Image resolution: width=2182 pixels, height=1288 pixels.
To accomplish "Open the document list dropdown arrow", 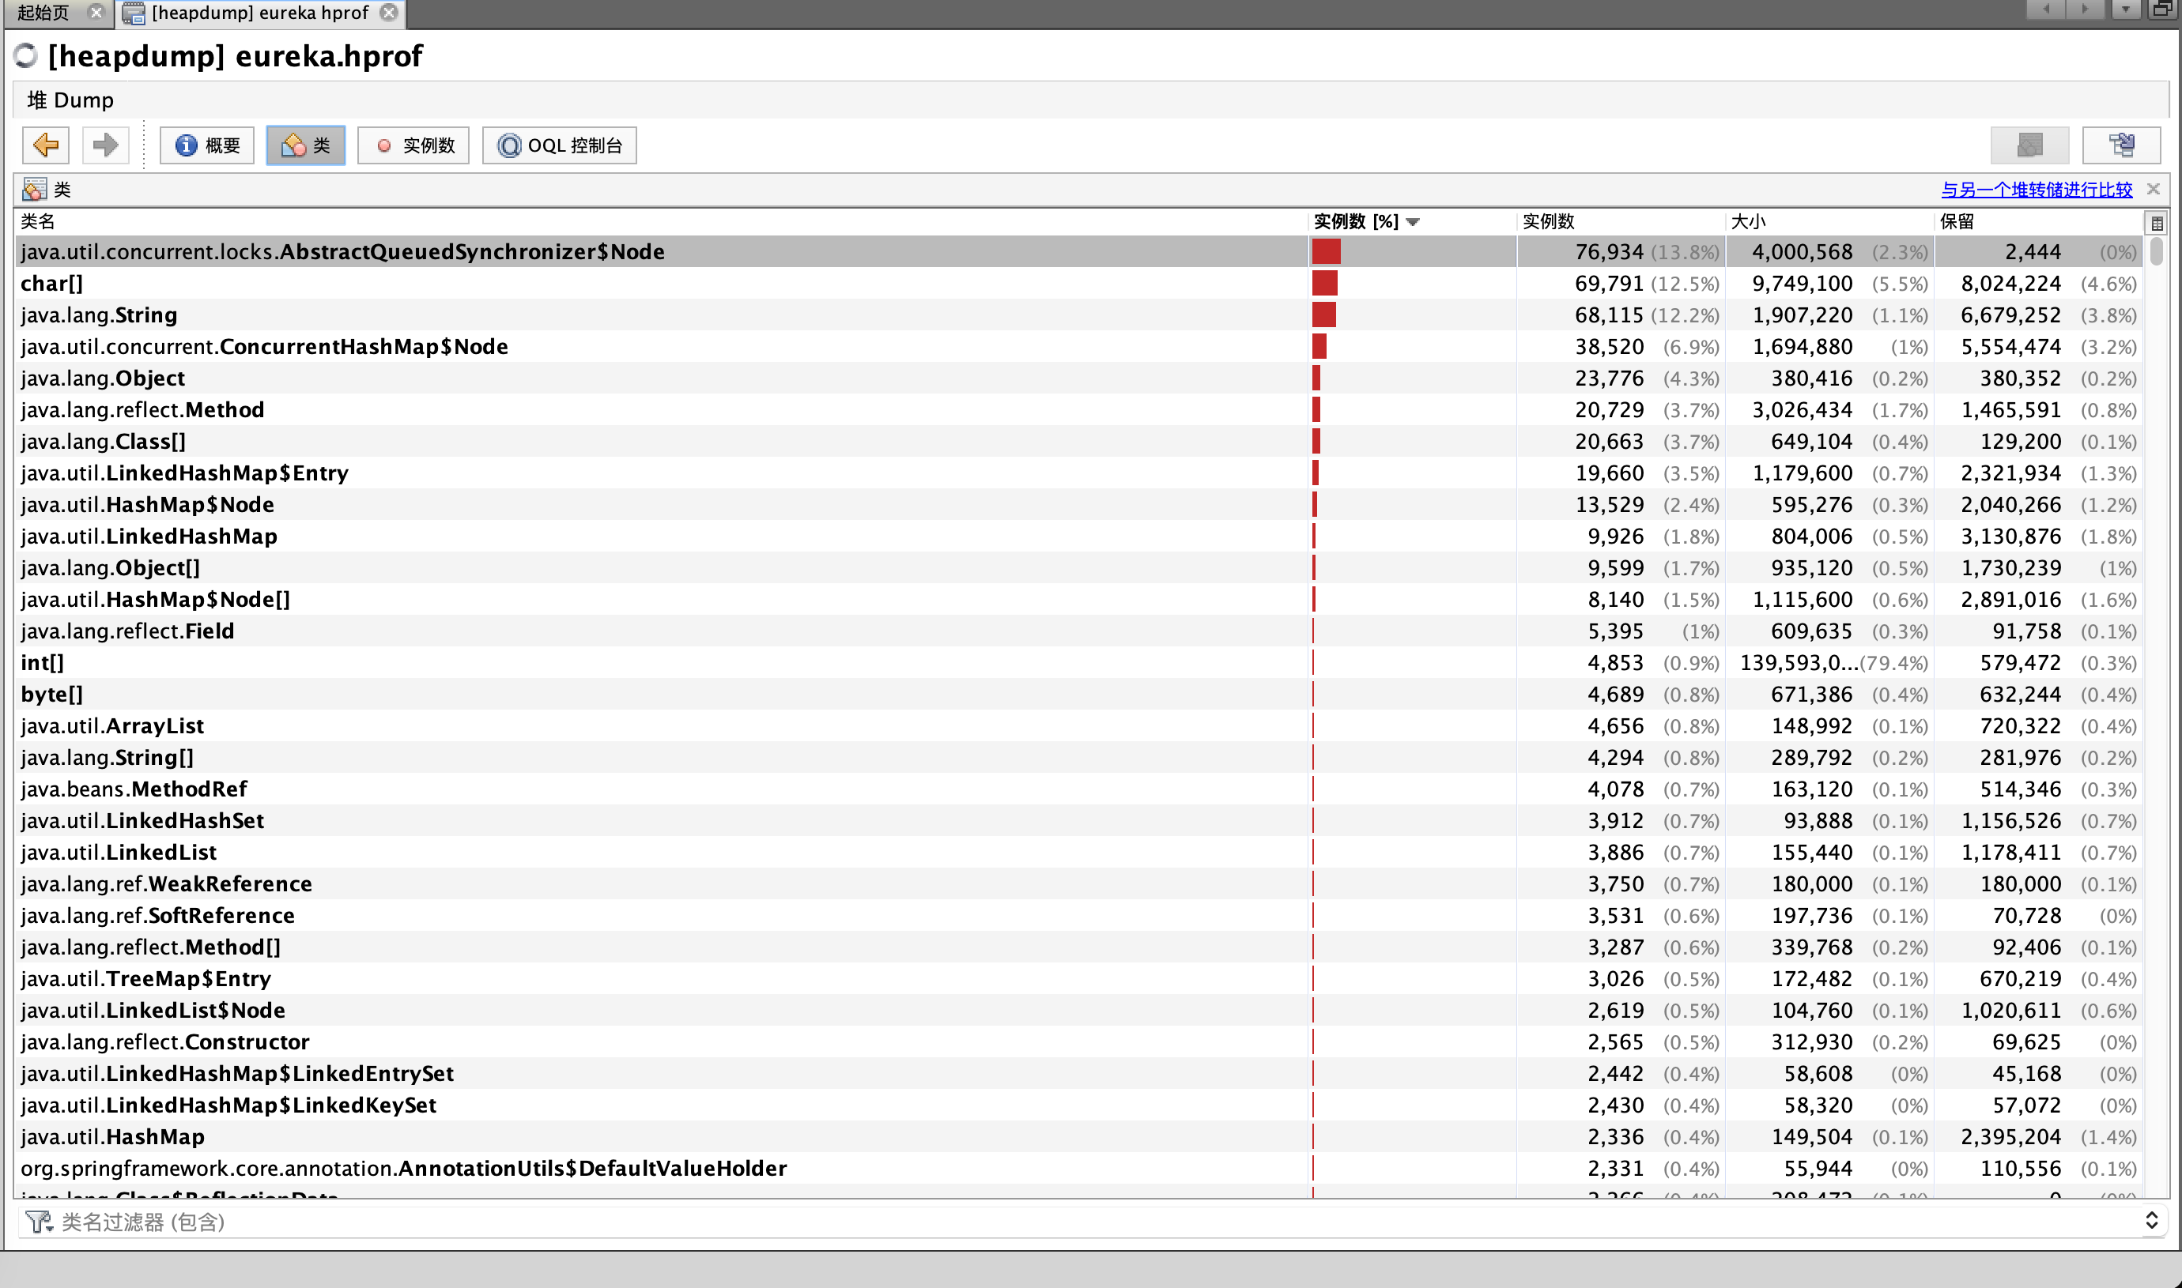I will 2125,9.
